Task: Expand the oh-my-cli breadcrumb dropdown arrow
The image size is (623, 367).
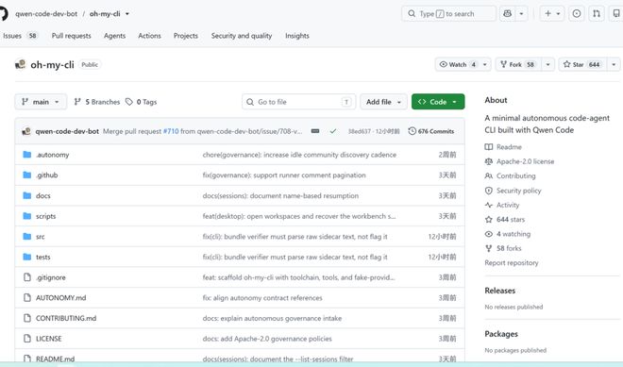Action: click(127, 13)
